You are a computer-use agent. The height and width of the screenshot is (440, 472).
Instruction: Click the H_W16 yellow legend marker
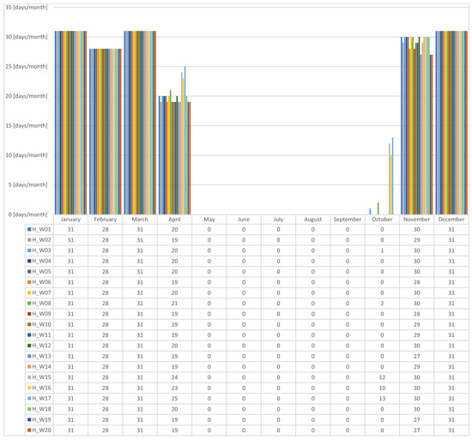[x=29, y=388]
